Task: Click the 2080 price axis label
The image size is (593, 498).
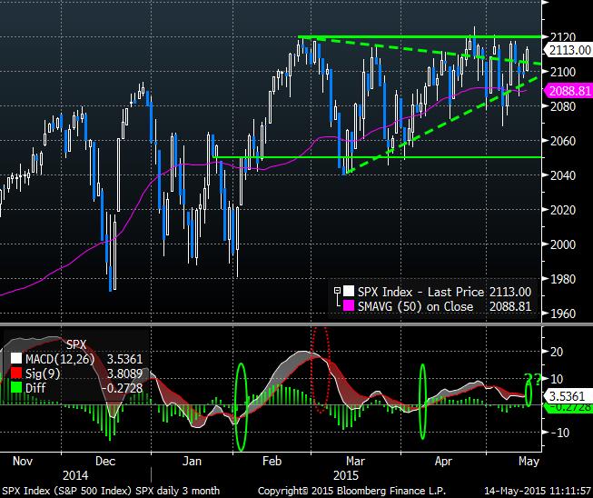Action: tap(563, 106)
